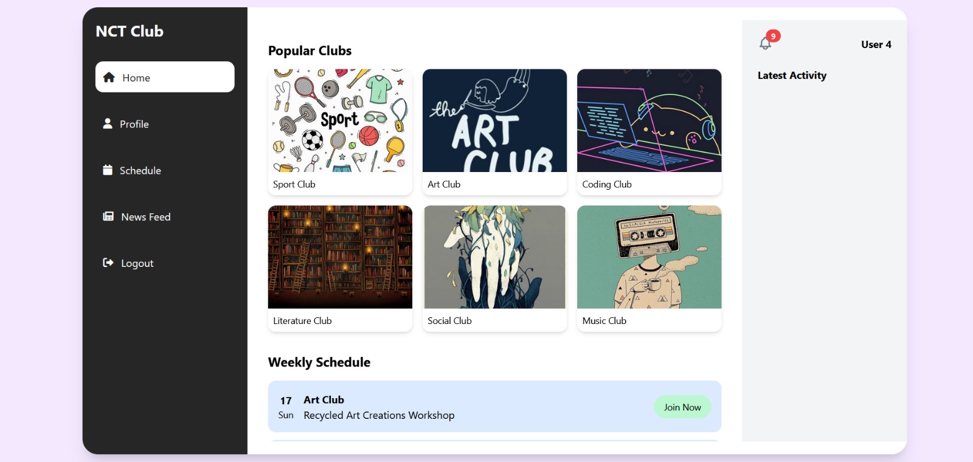Image resolution: width=973 pixels, height=462 pixels.
Task: Open the Social Club card image
Action: click(x=494, y=257)
